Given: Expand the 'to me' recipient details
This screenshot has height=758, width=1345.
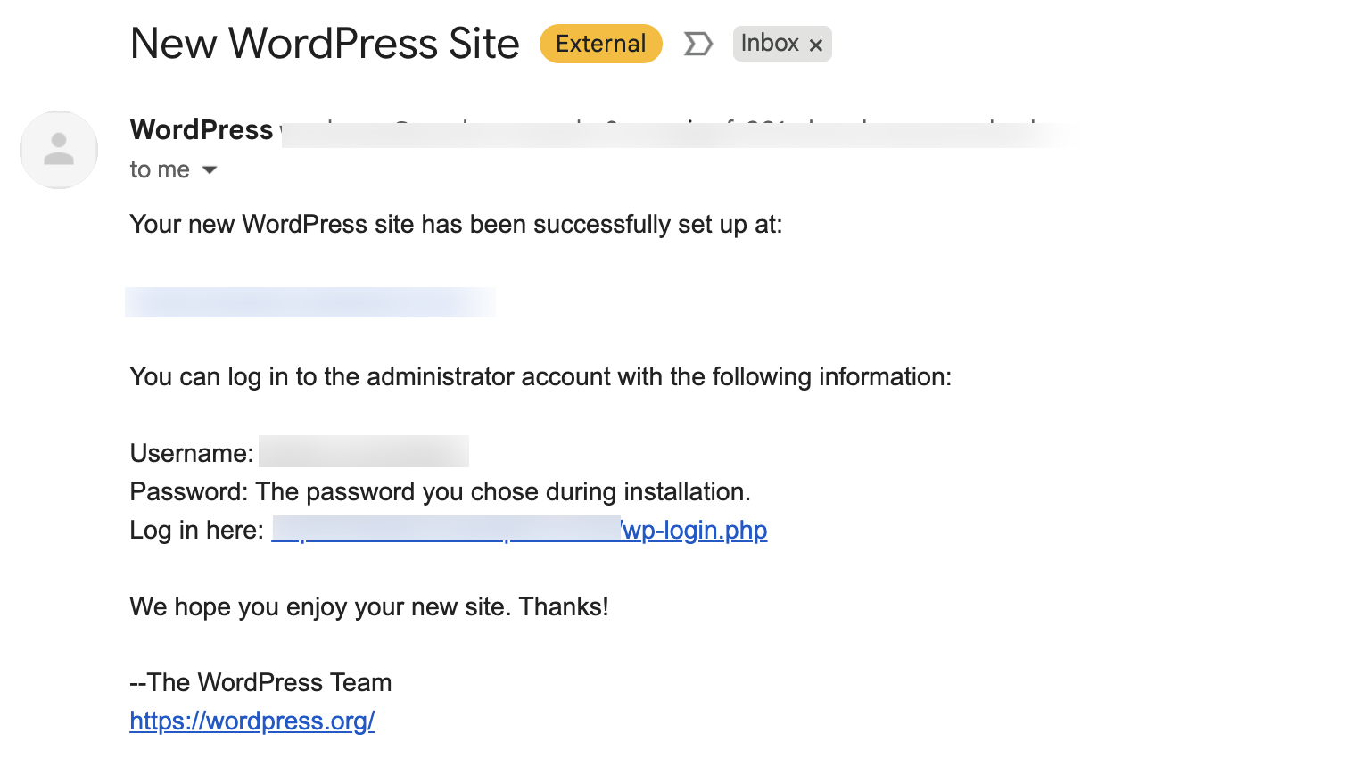Looking at the screenshot, I should [160, 169].
